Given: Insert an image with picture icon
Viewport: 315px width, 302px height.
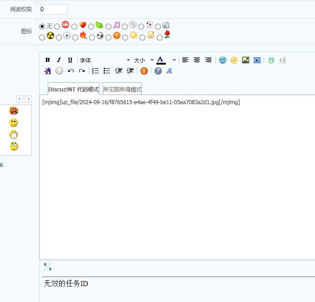Looking at the screenshot, I should (245, 60).
